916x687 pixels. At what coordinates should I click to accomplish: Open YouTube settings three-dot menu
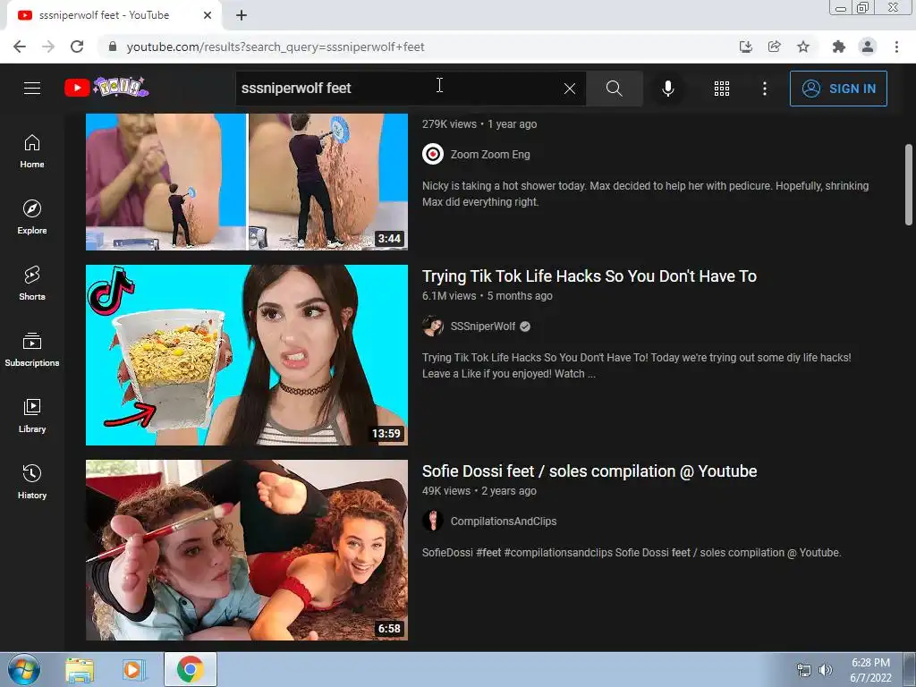[x=764, y=89]
